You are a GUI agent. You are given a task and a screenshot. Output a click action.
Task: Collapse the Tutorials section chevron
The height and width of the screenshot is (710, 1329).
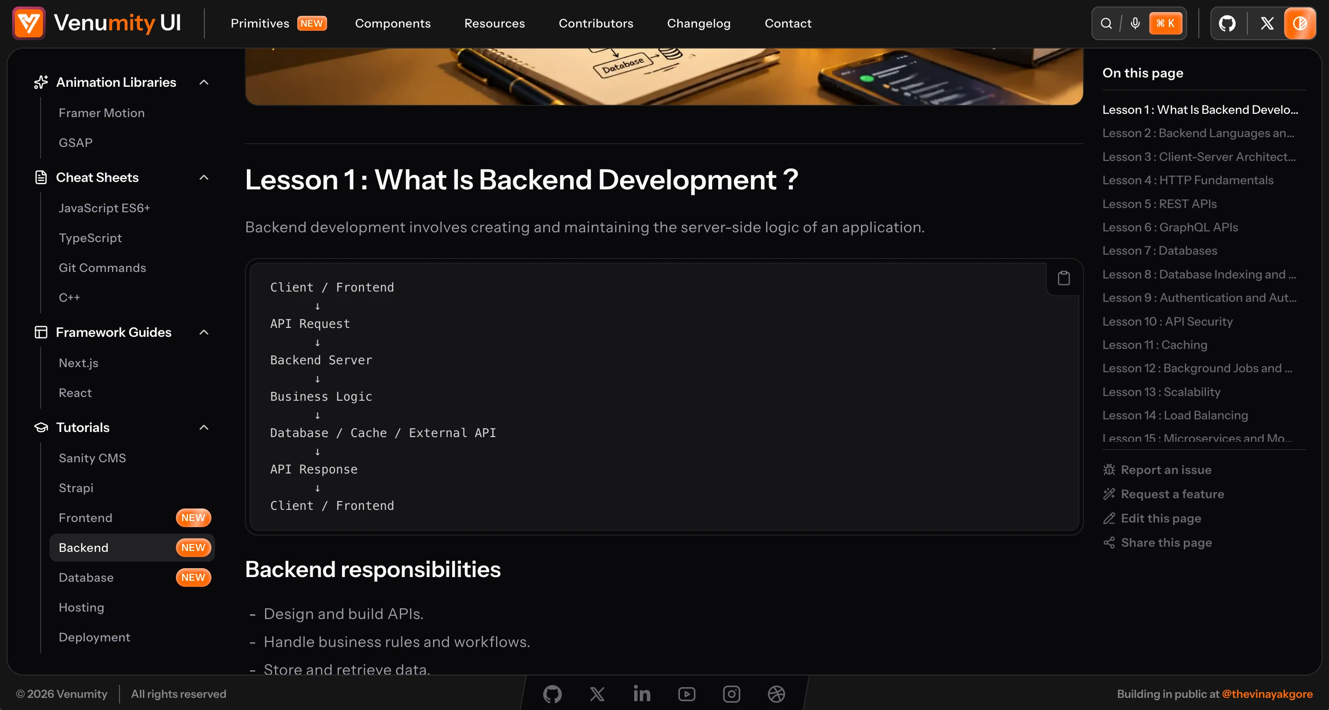[x=204, y=427]
